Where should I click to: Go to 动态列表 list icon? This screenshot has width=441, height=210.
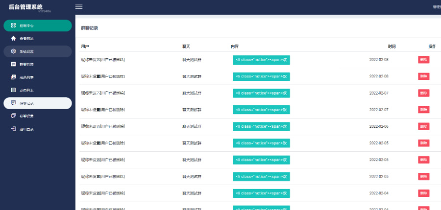13,90
